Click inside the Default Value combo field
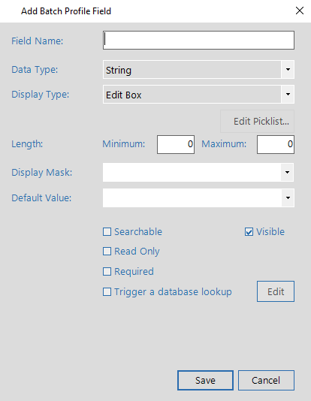The image size is (311, 401). [x=192, y=197]
